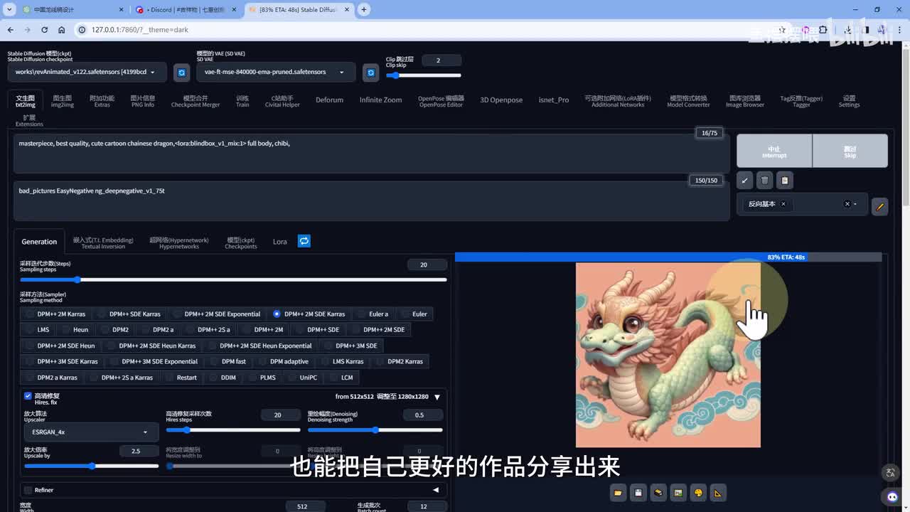Image resolution: width=910 pixels, height=512 pixels.
Task: Open the output images folder icon
Action: (x=618, y=493)
